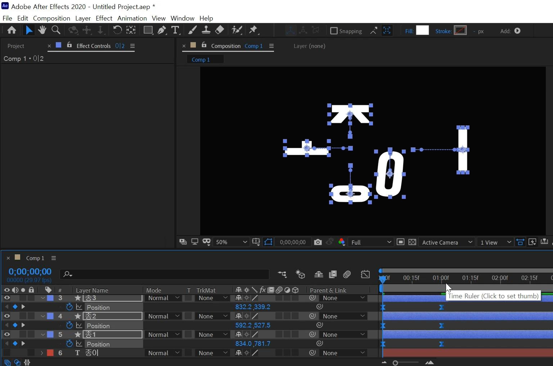Hide layer 4 with eye icon
The image size is (553, 366).
pyautogui.click(x=7, y=316)
